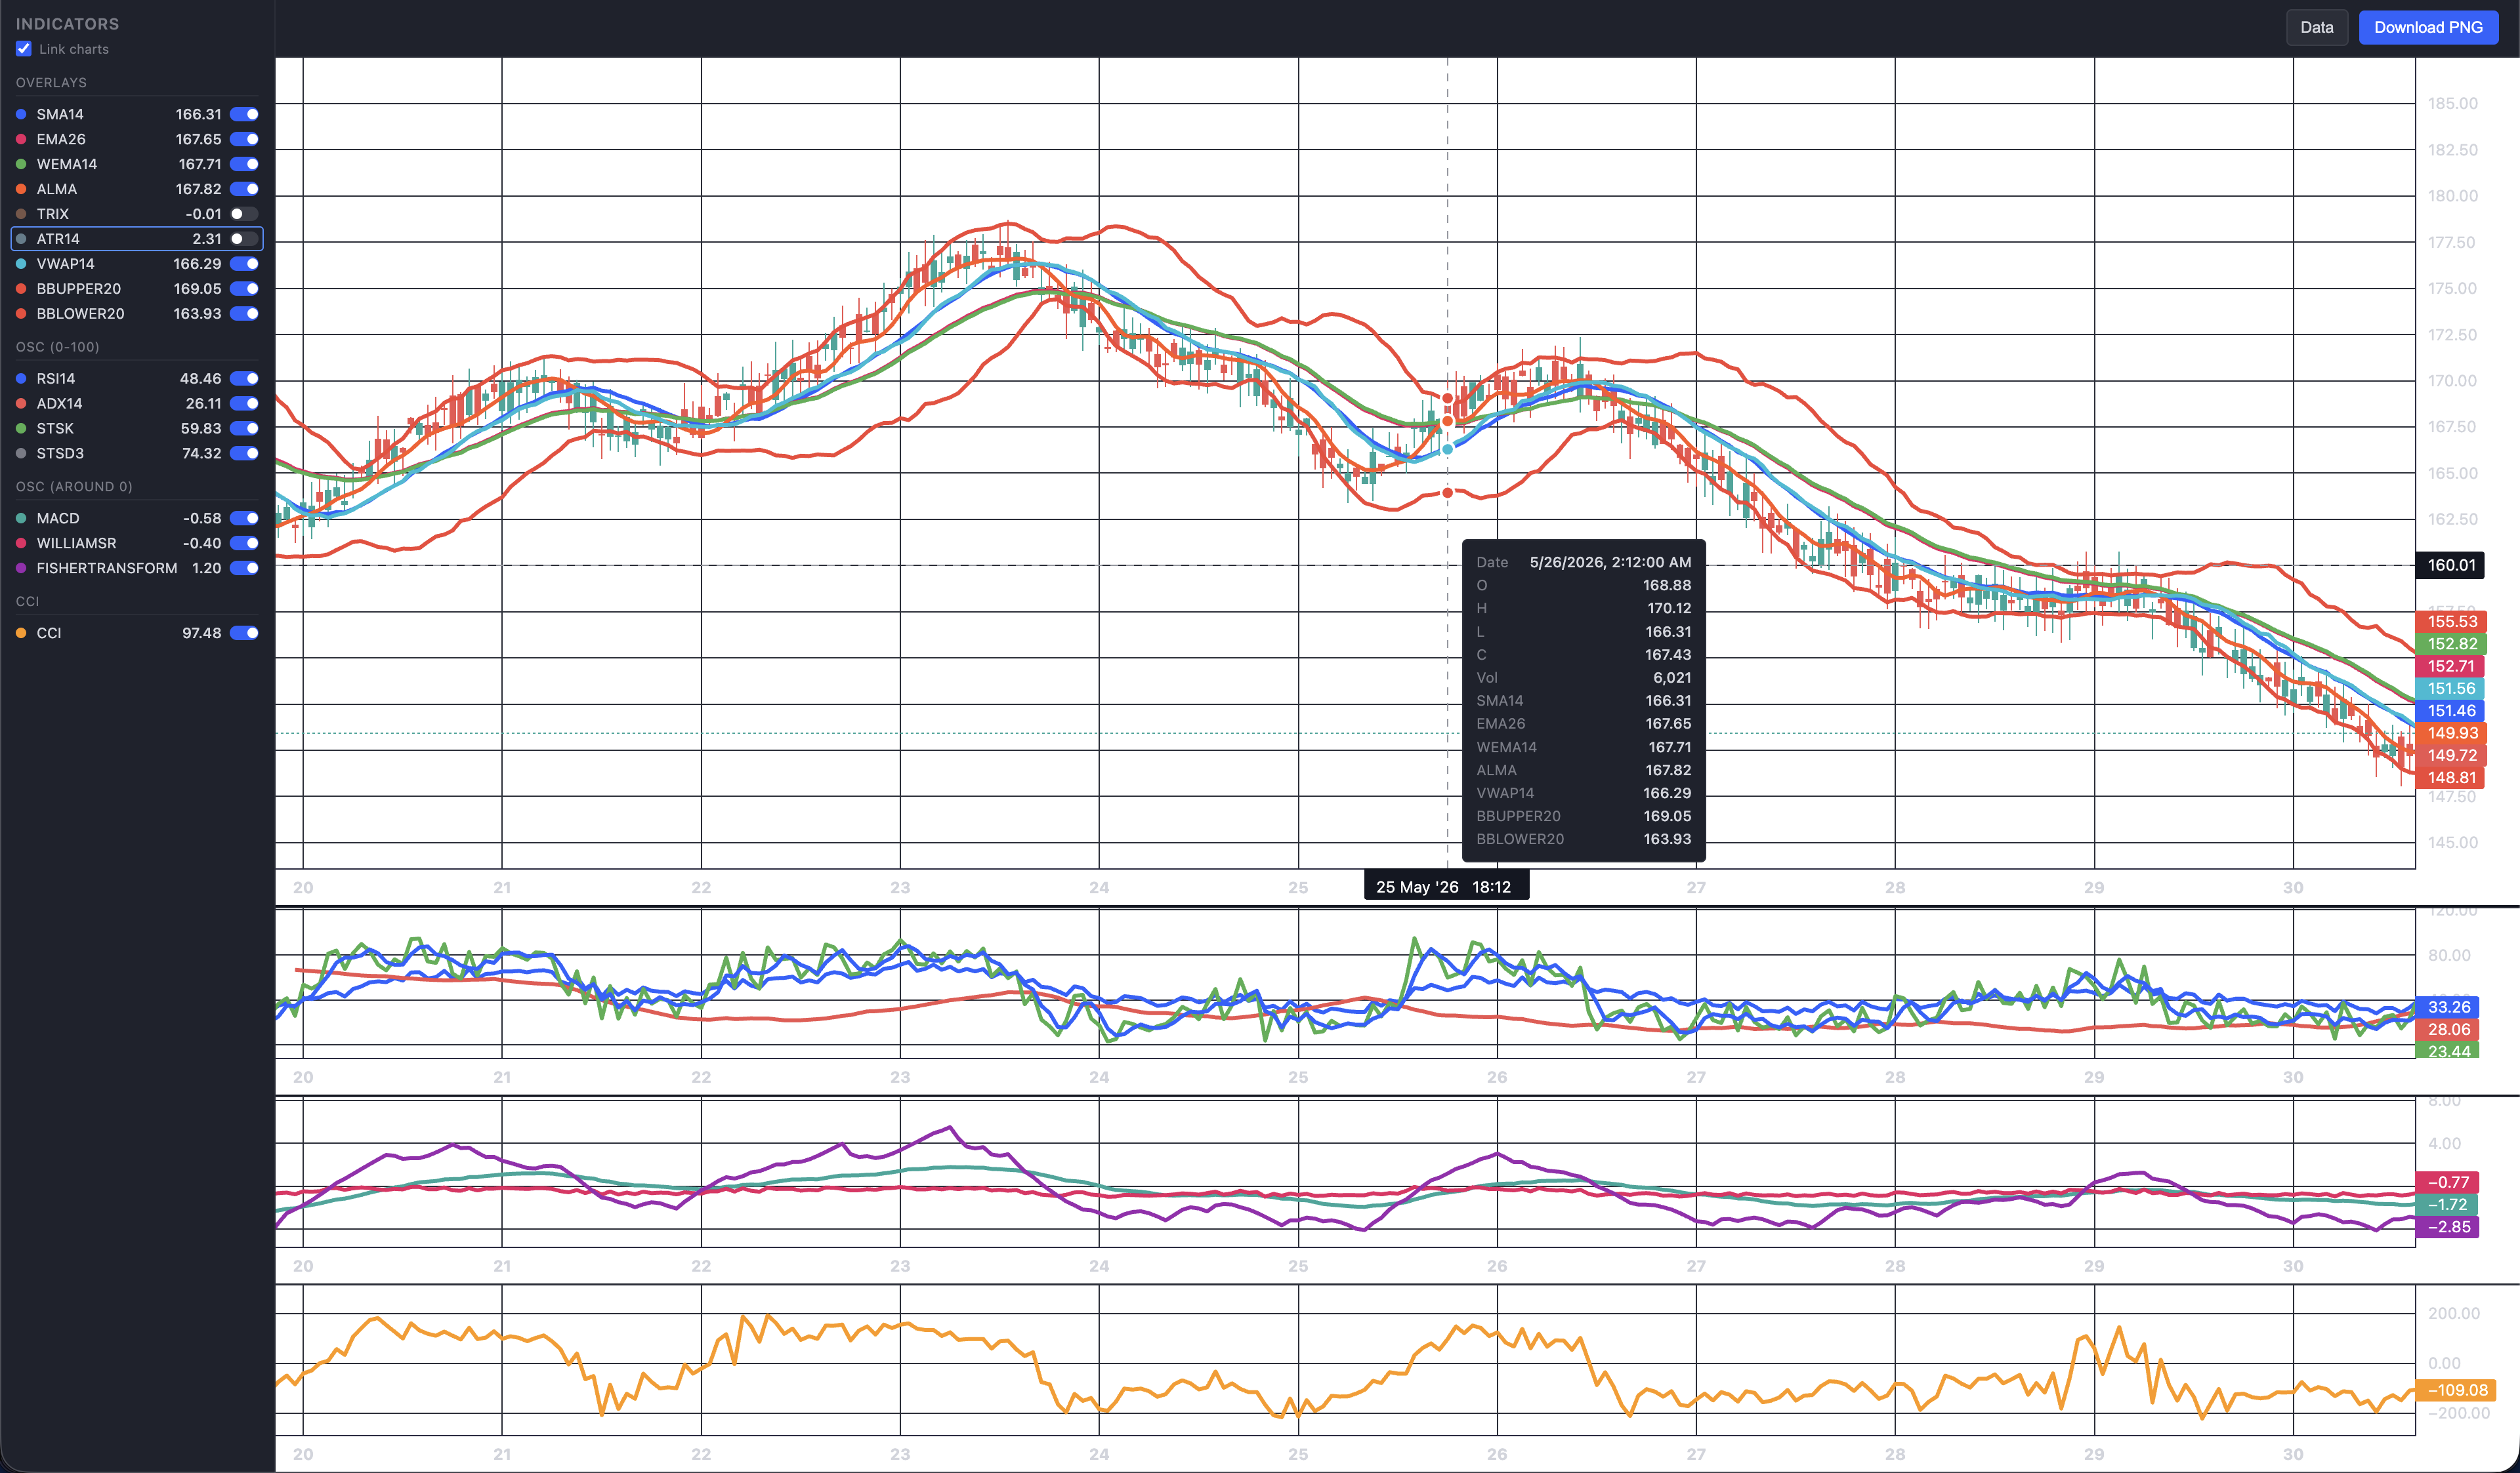Click the WILLIAMSR indicator label
This screenshot has height=1473, width=2520.
(76, 544)
